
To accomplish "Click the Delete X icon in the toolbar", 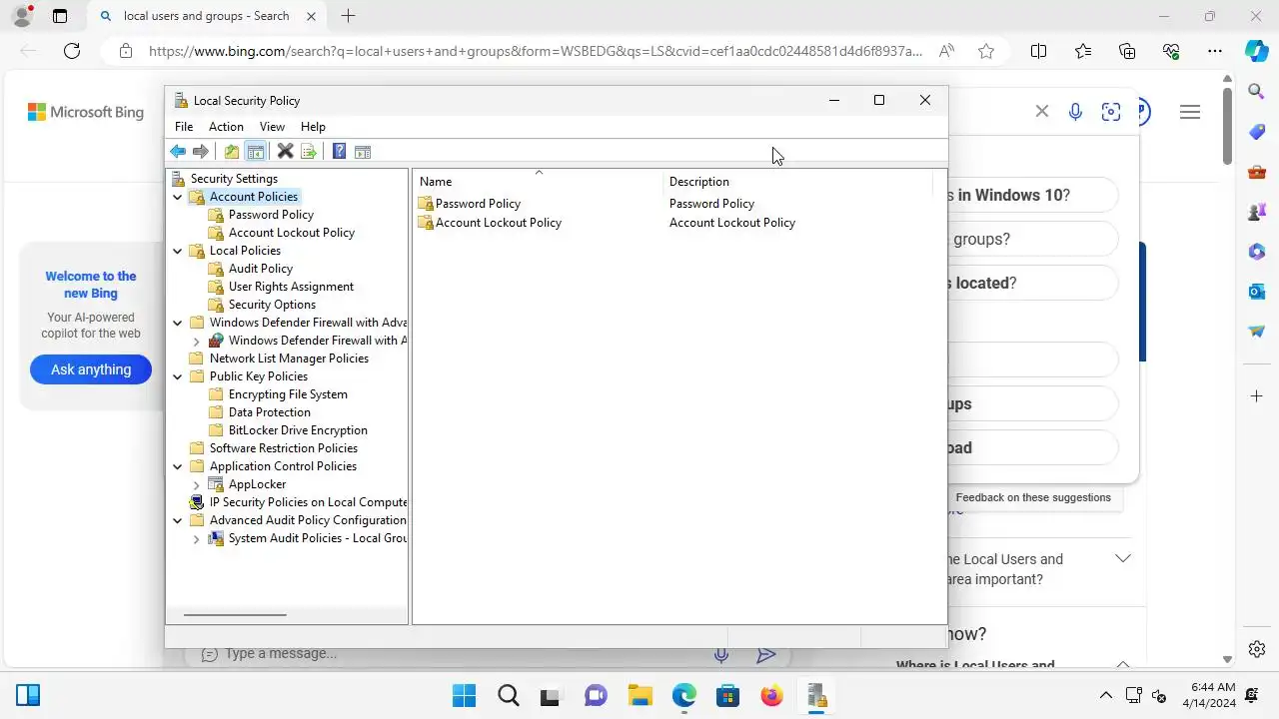I will [285, 152].
